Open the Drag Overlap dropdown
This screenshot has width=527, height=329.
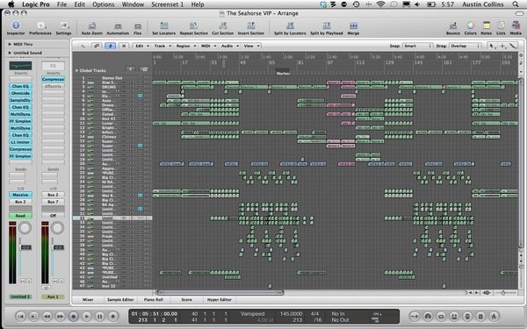point(466,46)
